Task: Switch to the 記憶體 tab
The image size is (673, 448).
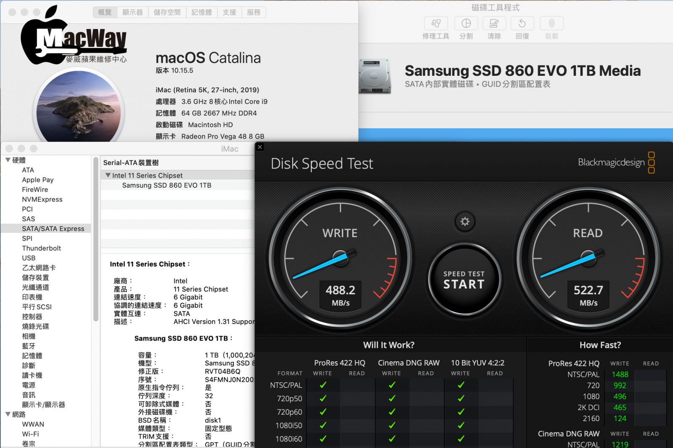Action: pyautogui.click(x=201, y=12)
